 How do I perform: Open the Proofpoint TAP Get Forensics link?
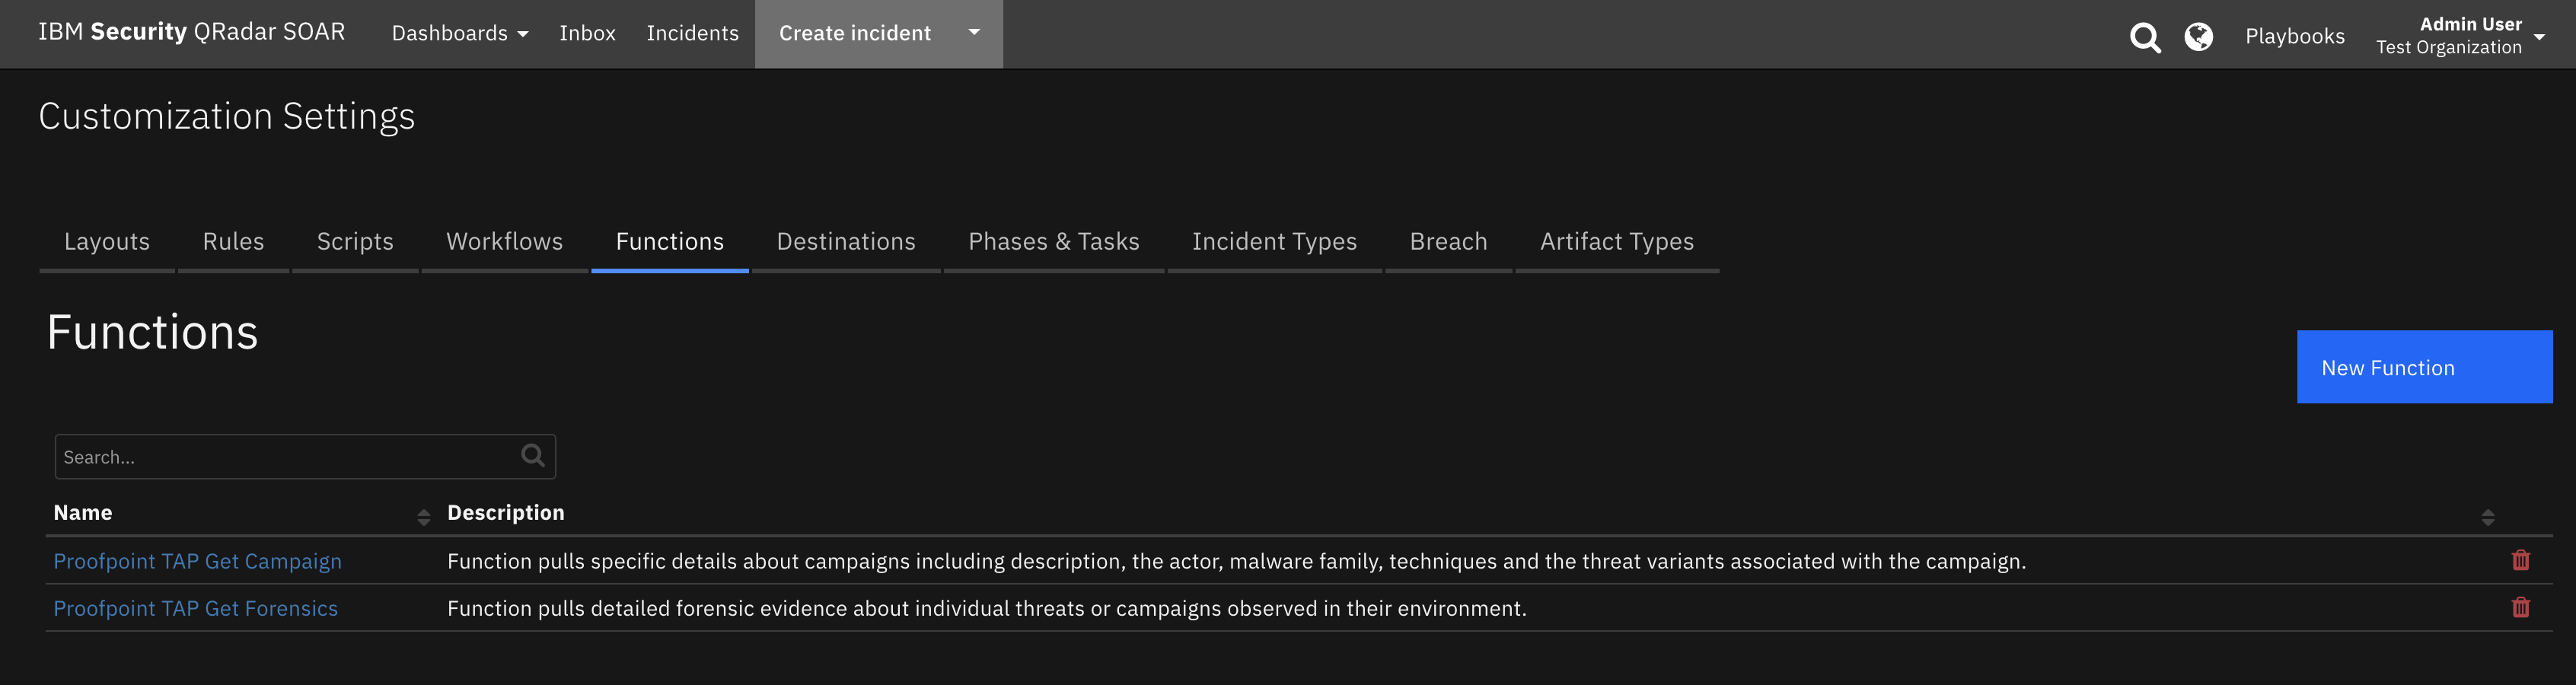tap(195, 608)
